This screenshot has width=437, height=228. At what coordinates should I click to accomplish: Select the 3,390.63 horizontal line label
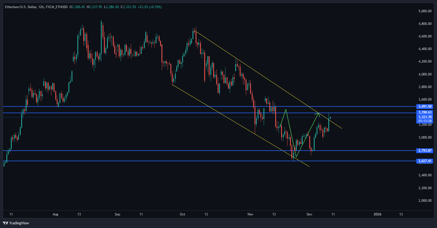(x=425, y=112)
